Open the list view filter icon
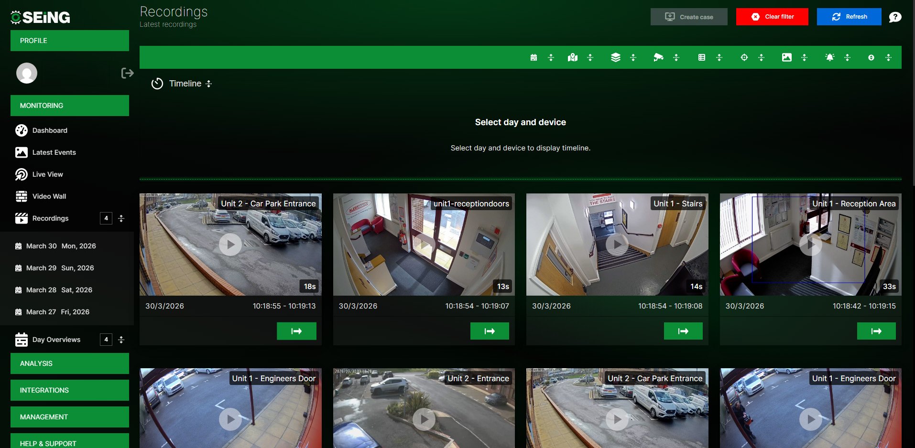Image resolution: width=915 pixels, height=448 pixels. pyautogui.click(x=701, y=58)
